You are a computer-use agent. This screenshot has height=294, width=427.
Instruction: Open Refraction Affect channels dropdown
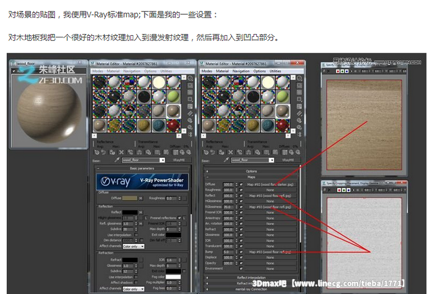[x=133, y=289]
